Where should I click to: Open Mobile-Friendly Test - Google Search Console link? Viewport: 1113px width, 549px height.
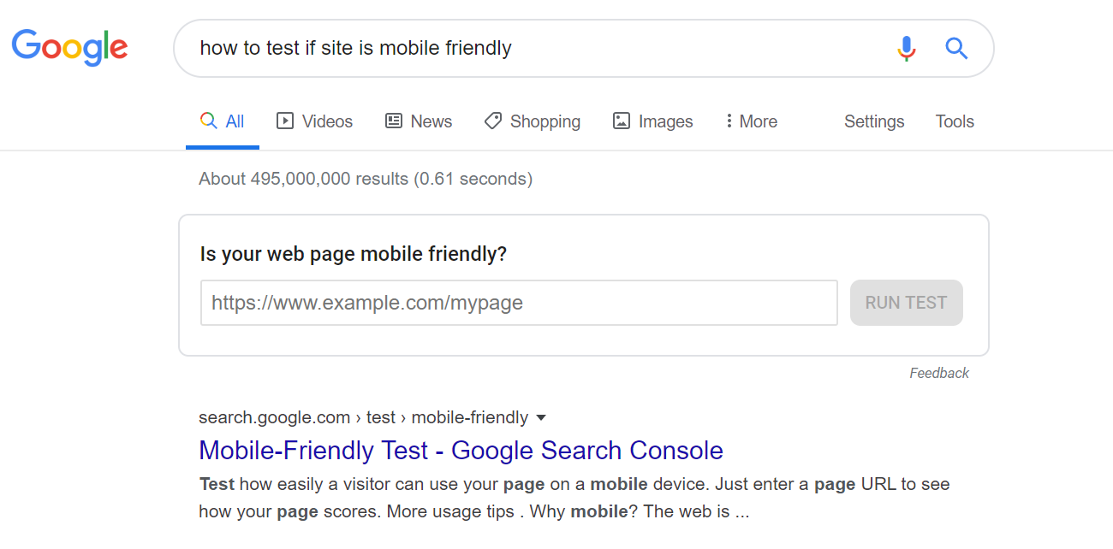(461, 451)
